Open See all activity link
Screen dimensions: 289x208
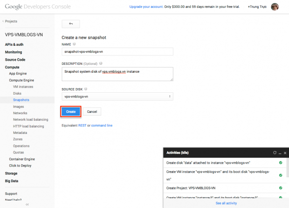[x=226, y=203]
